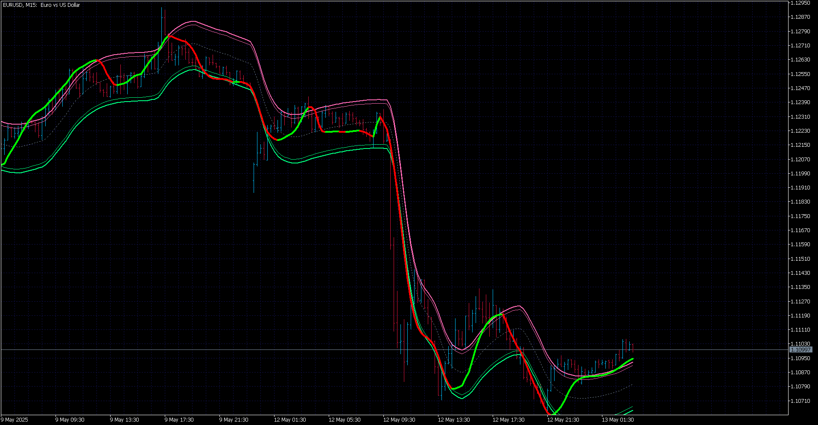This screenshot has width=818, height=425.
Task: Select the "12 May 17:30" time label
Action: [508, 420]
